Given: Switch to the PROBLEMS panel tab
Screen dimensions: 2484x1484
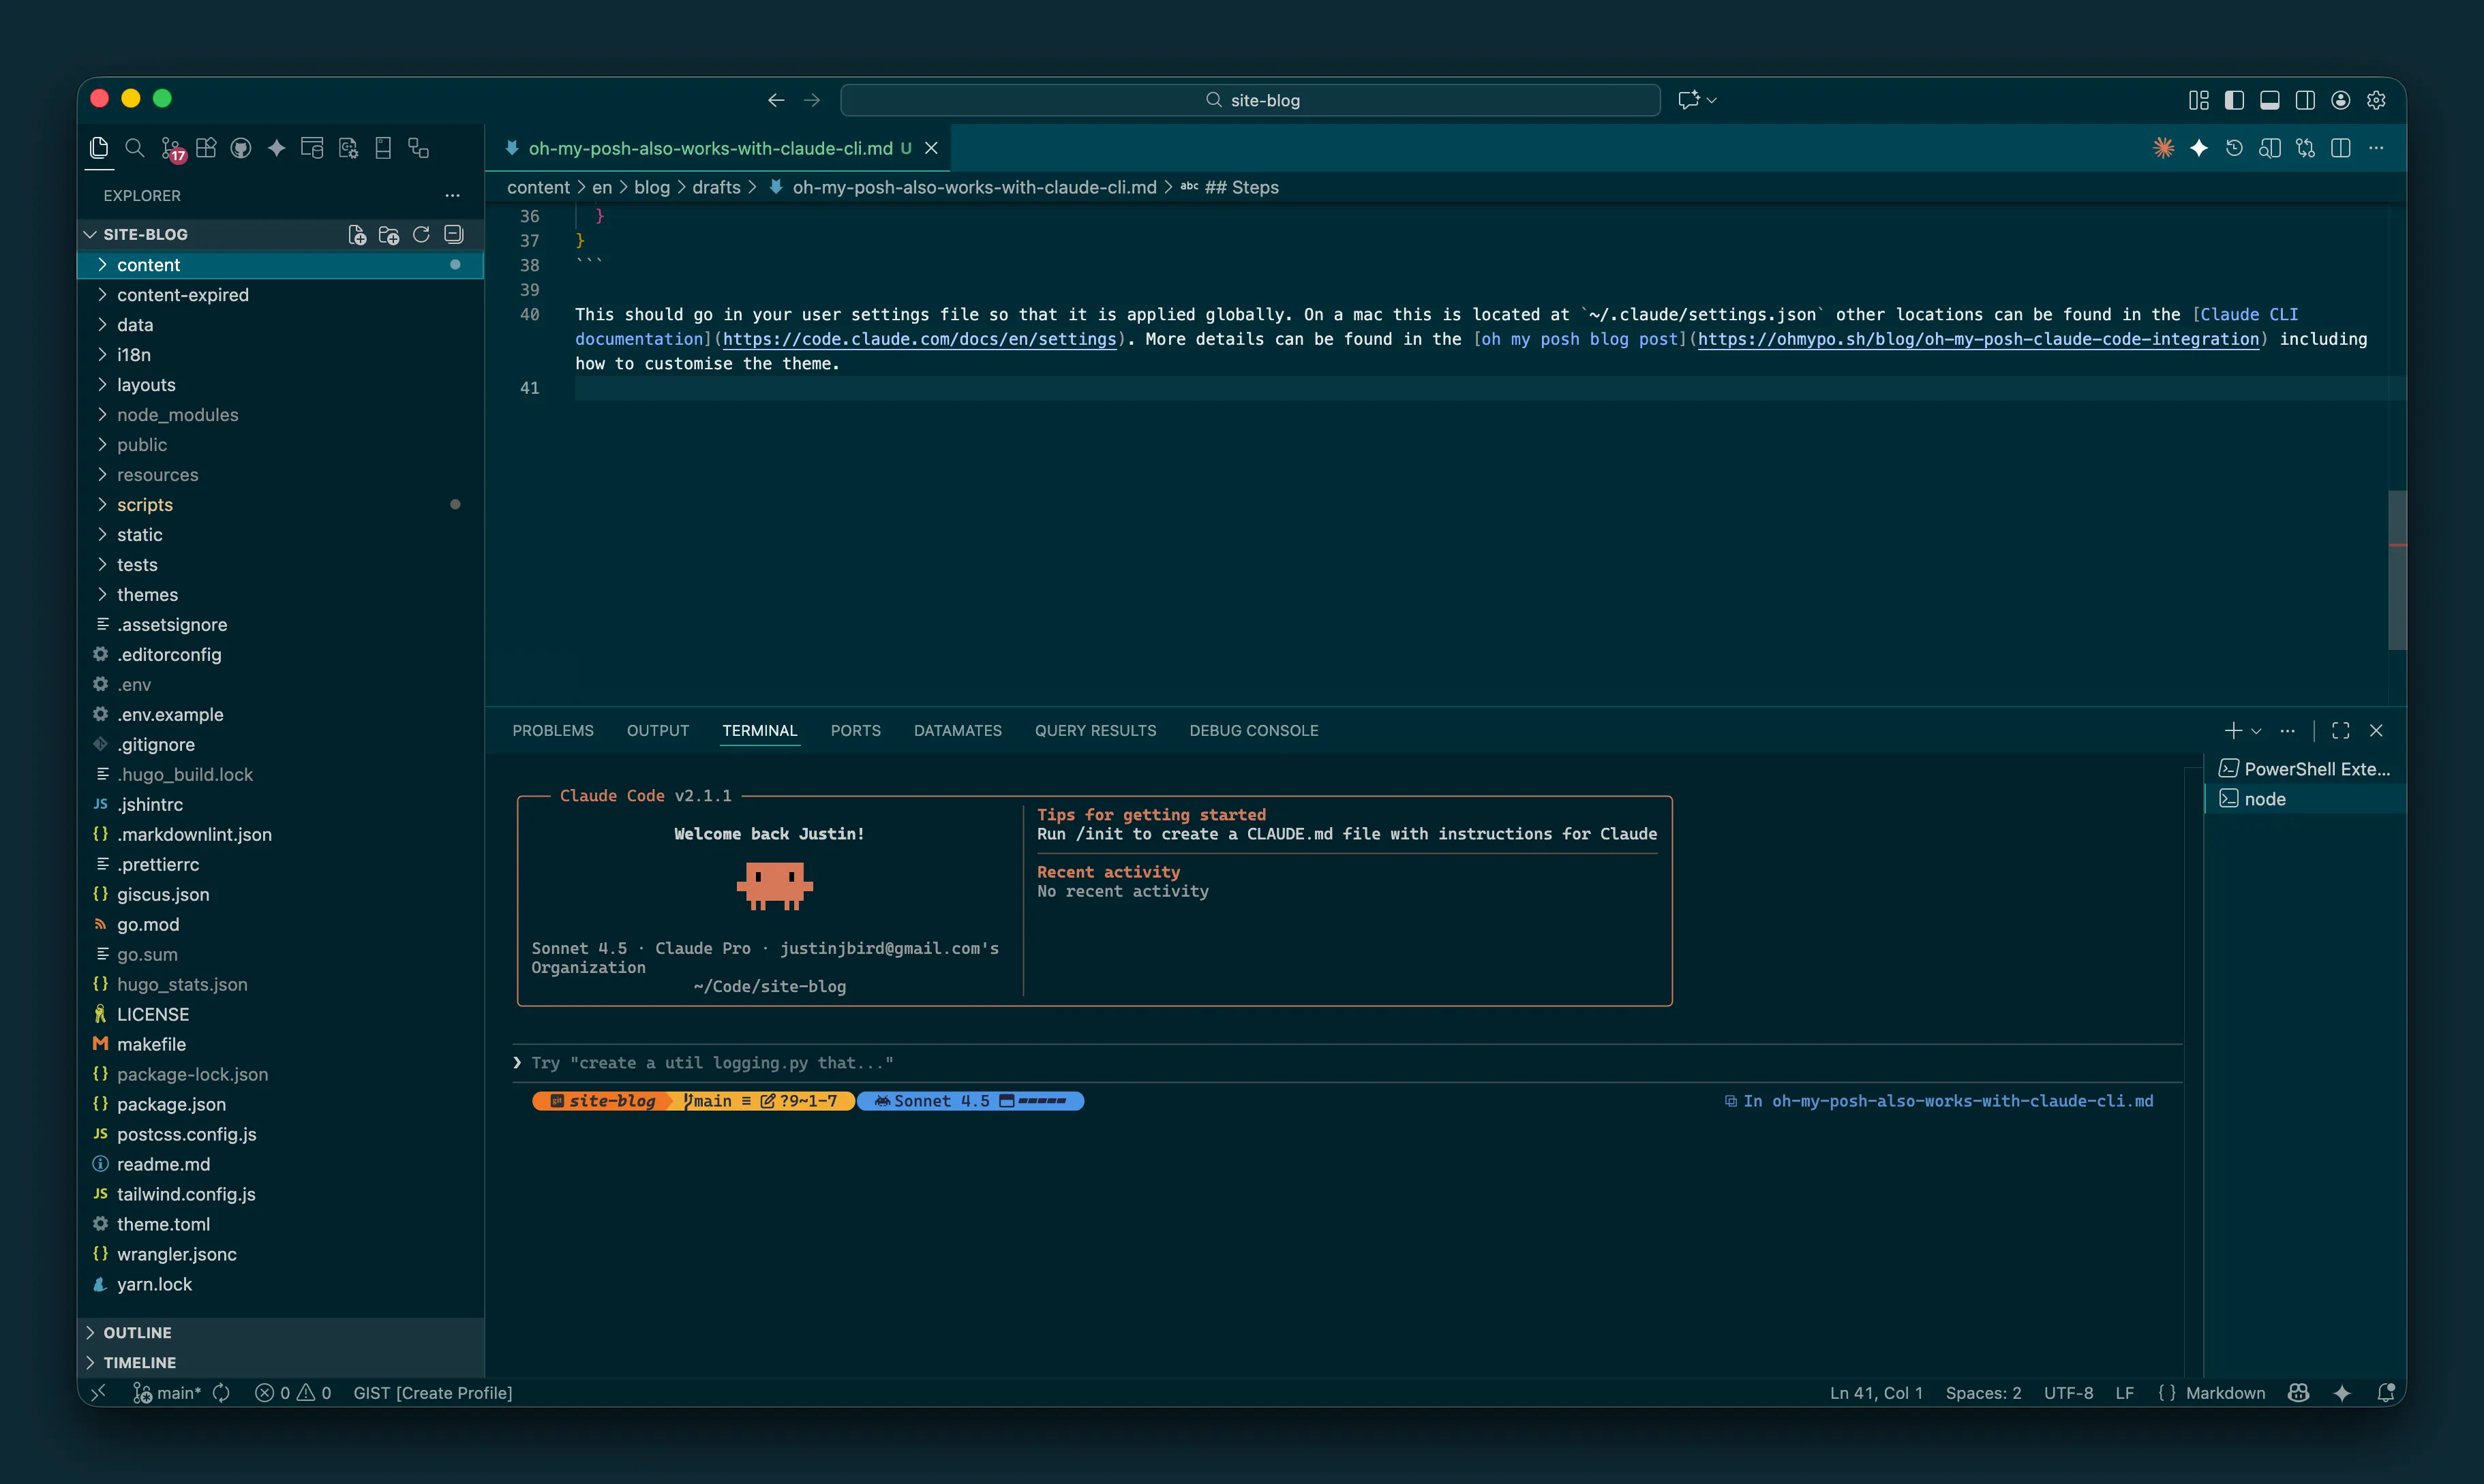Looking at the screenshot, I should point(554,731).
